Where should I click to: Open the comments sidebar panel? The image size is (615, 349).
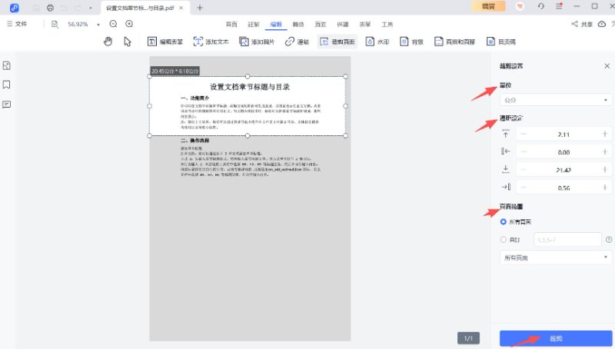pyautogui.click(x=7, y=105)
